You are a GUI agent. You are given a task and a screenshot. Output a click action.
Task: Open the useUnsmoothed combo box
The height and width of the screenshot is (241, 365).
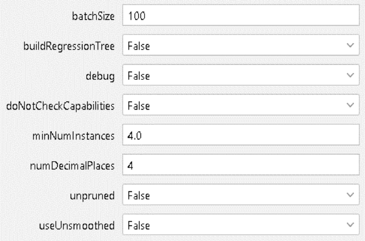[234, 225]
